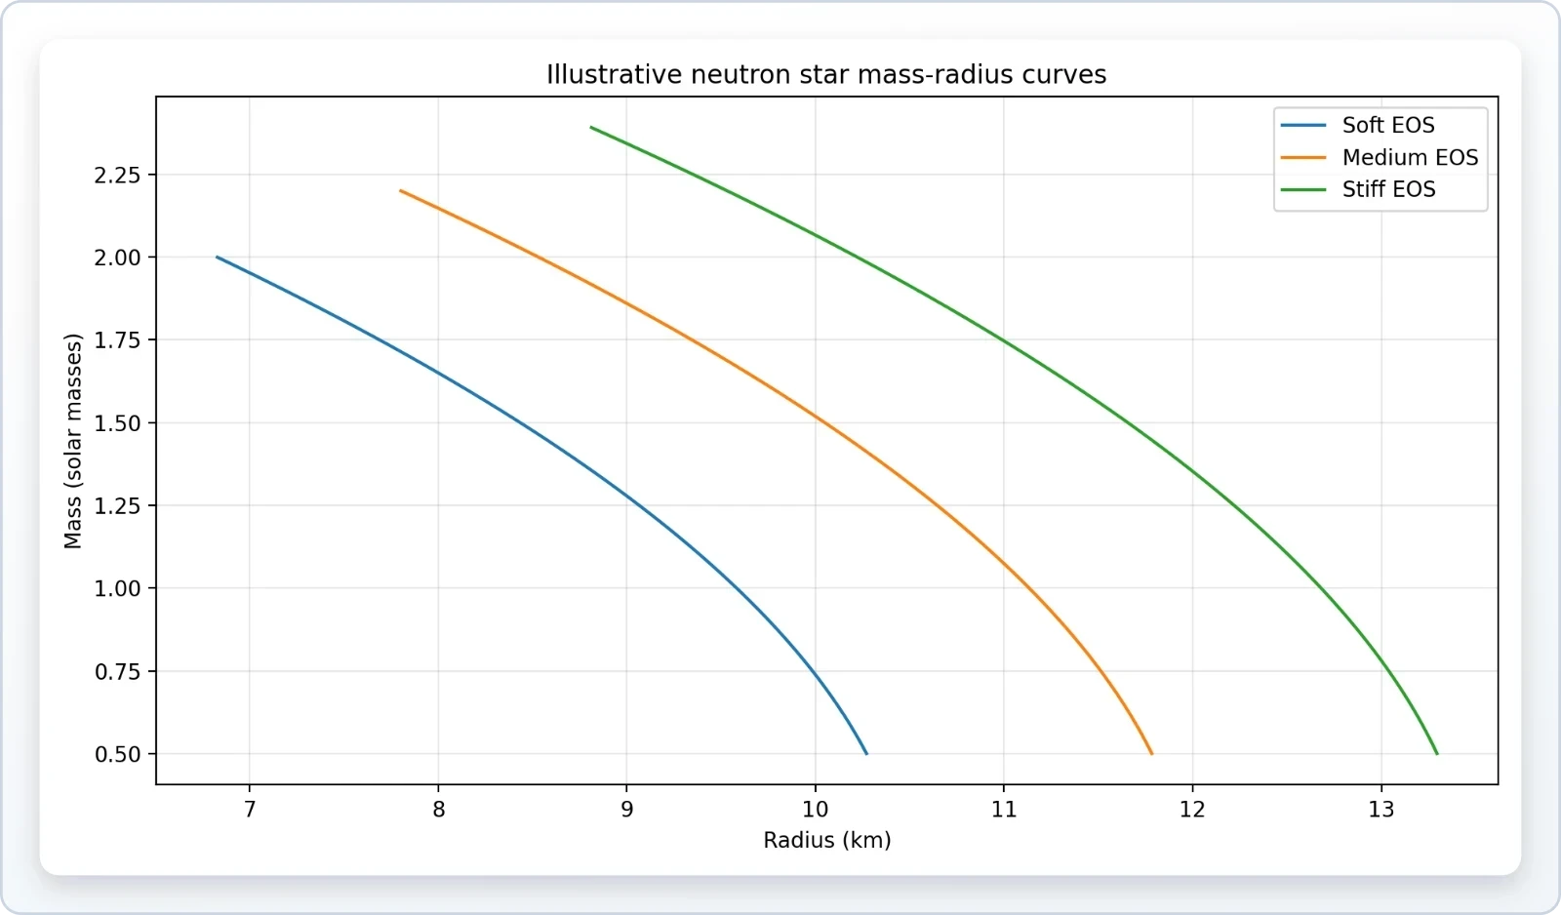Click y-axis tick label 2.00
This screenshot has height=915, width=1561.
click(x=118, y=258)
